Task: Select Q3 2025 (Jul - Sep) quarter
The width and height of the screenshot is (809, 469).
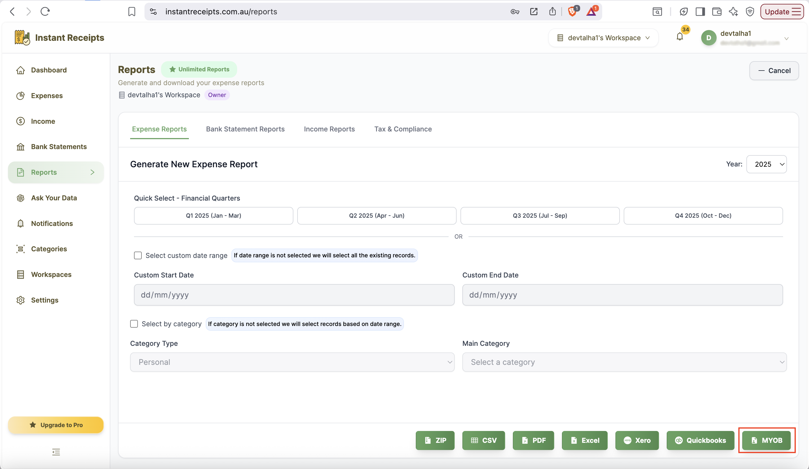Action: pos(540,215)
